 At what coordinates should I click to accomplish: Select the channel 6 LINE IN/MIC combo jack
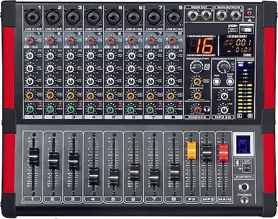point(133,17)
